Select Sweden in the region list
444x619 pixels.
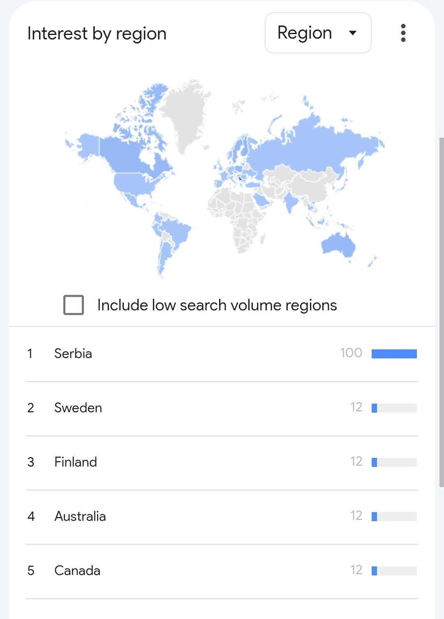(78, 408)
